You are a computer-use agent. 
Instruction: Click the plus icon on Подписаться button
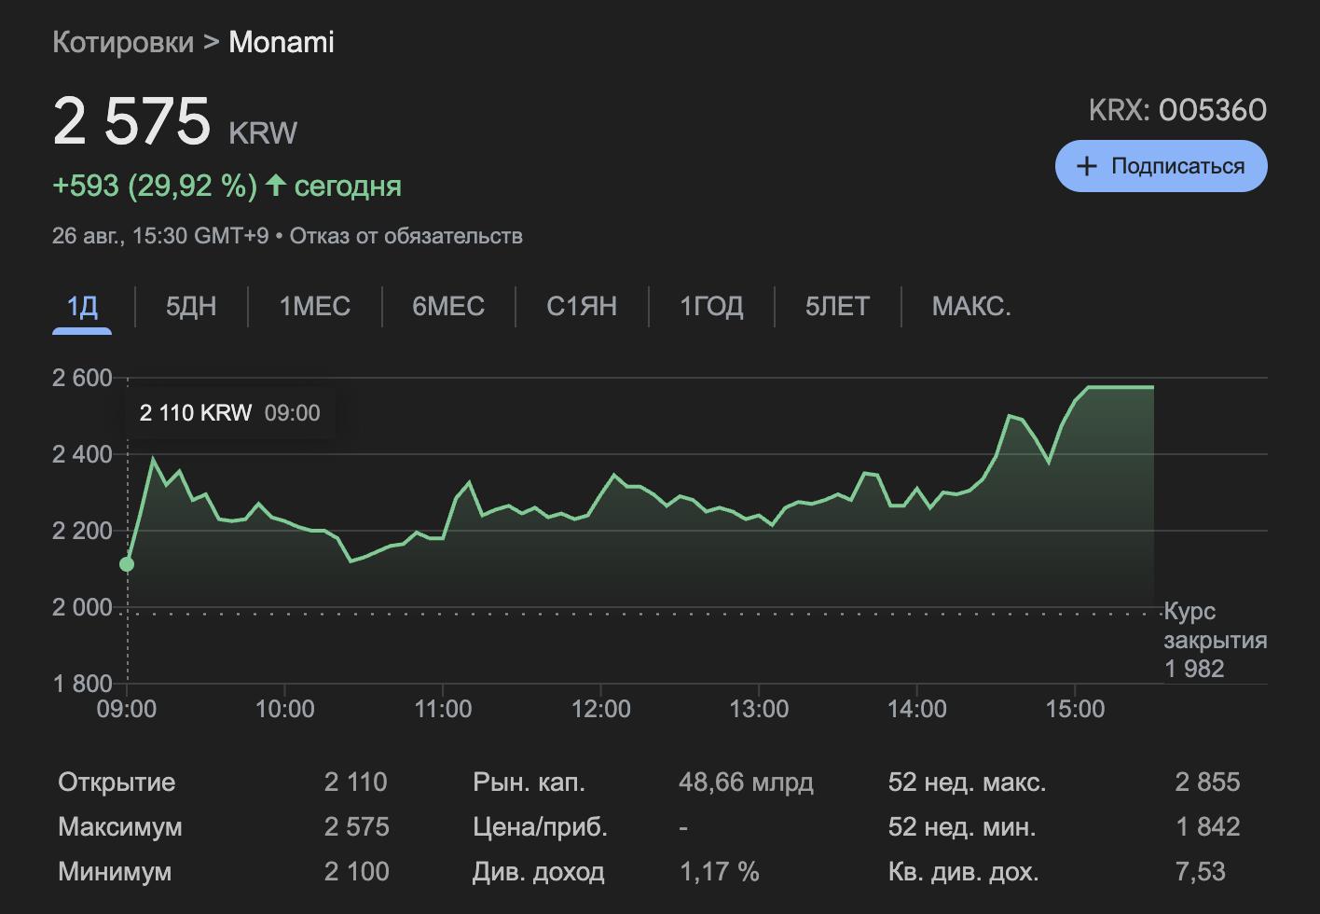point(1086,166)
